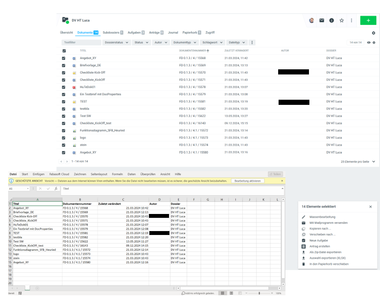
Task: Click the envelope mail icon in header
Action: coord(321,20)
